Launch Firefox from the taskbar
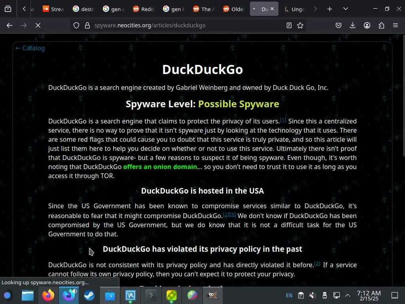Image resolution: width=405 pixels, height=304 pixels. [48, 295]
